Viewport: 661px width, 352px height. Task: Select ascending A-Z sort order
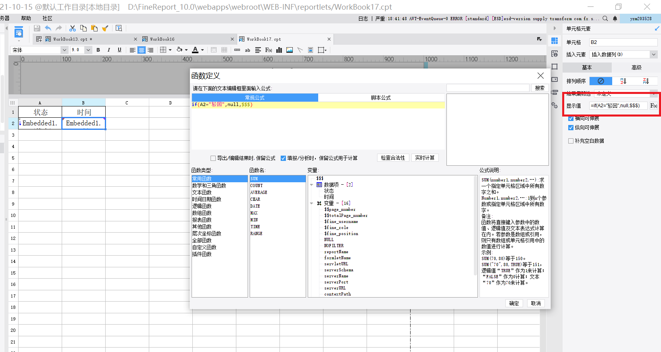(x=623, y=81)
